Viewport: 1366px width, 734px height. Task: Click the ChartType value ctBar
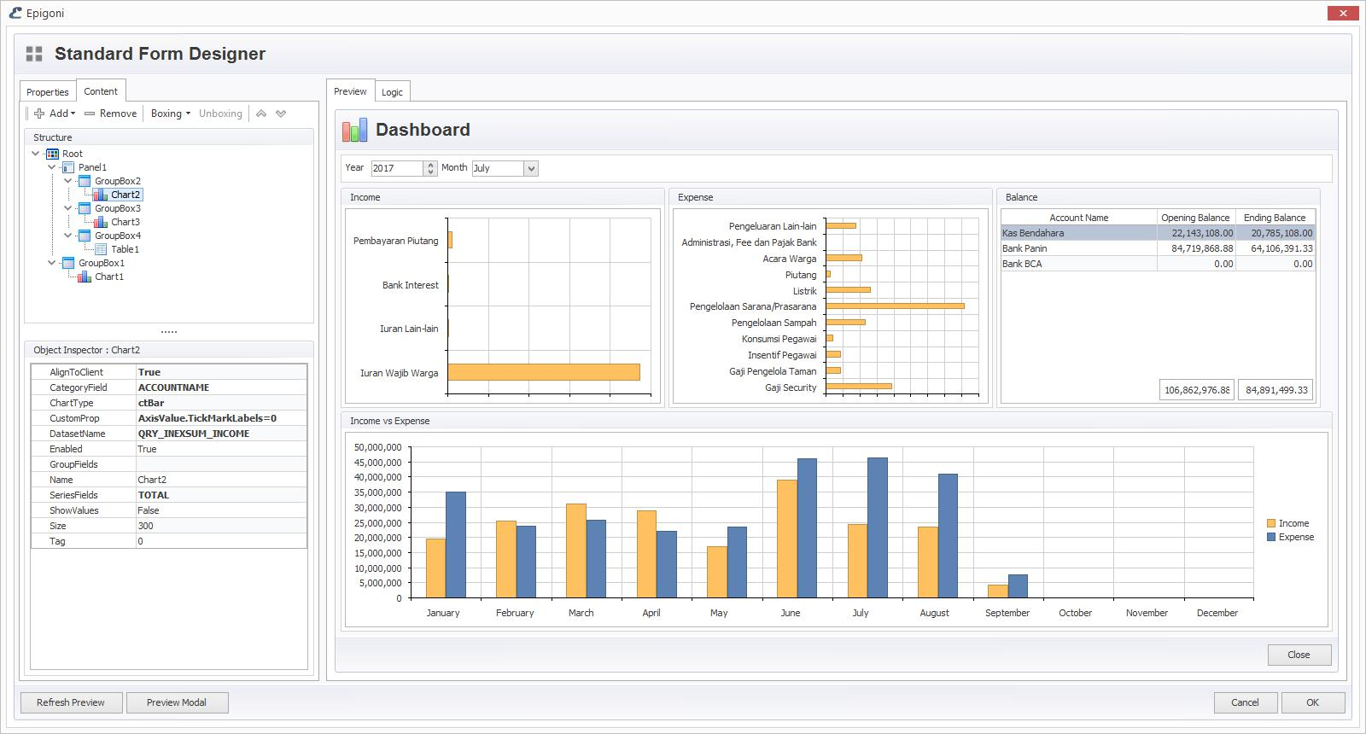tap(221, 403)
